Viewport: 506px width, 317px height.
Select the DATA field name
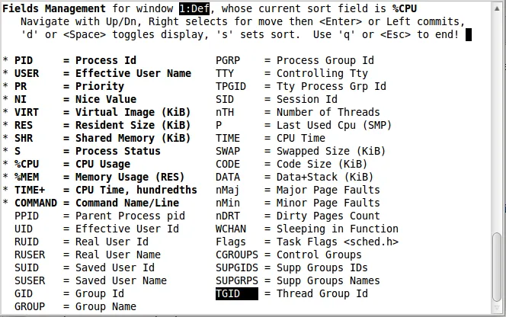point(228,177)
